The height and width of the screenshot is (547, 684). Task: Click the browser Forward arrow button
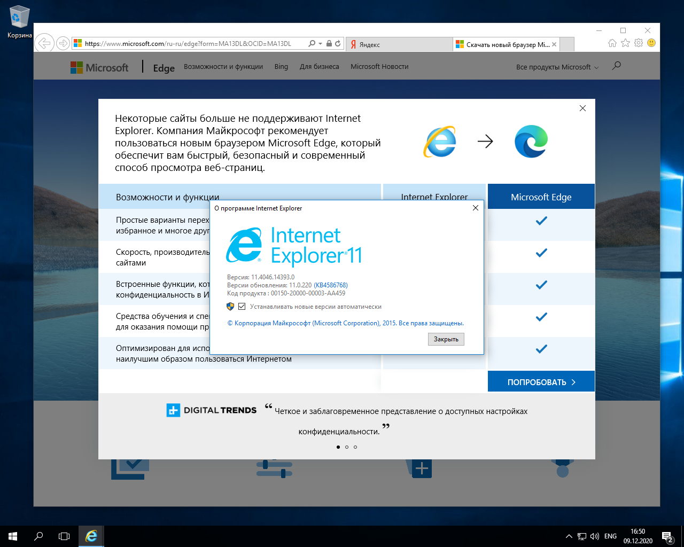click(63, 43)
